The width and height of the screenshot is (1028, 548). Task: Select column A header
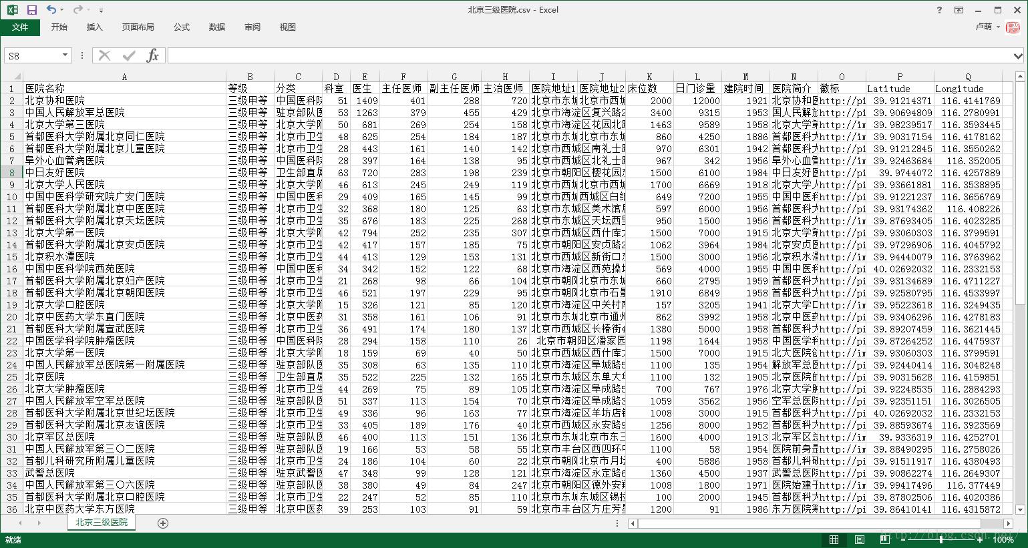click(x=124, y=77)
